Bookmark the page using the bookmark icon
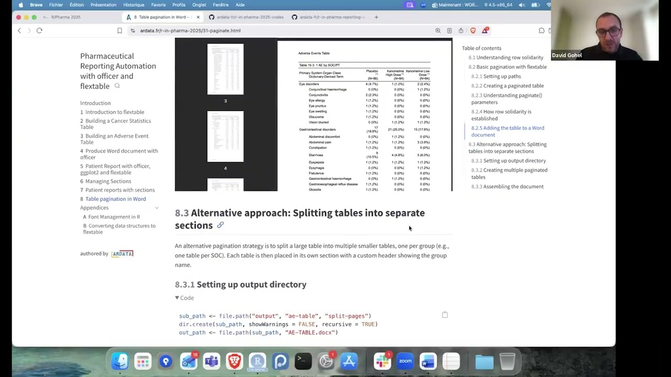This screenshot has width=671, height=377. click(x=120, y=30)
